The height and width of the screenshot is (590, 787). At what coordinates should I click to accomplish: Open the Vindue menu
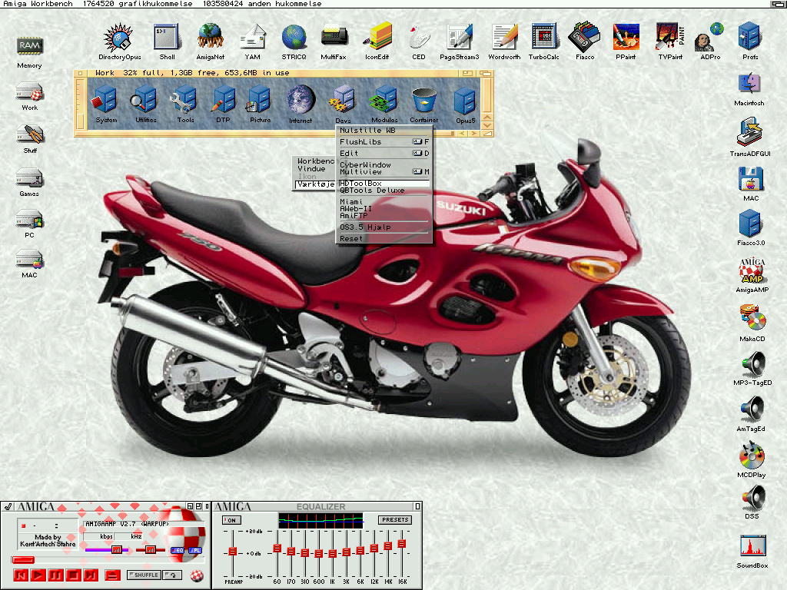click(310, 169)
